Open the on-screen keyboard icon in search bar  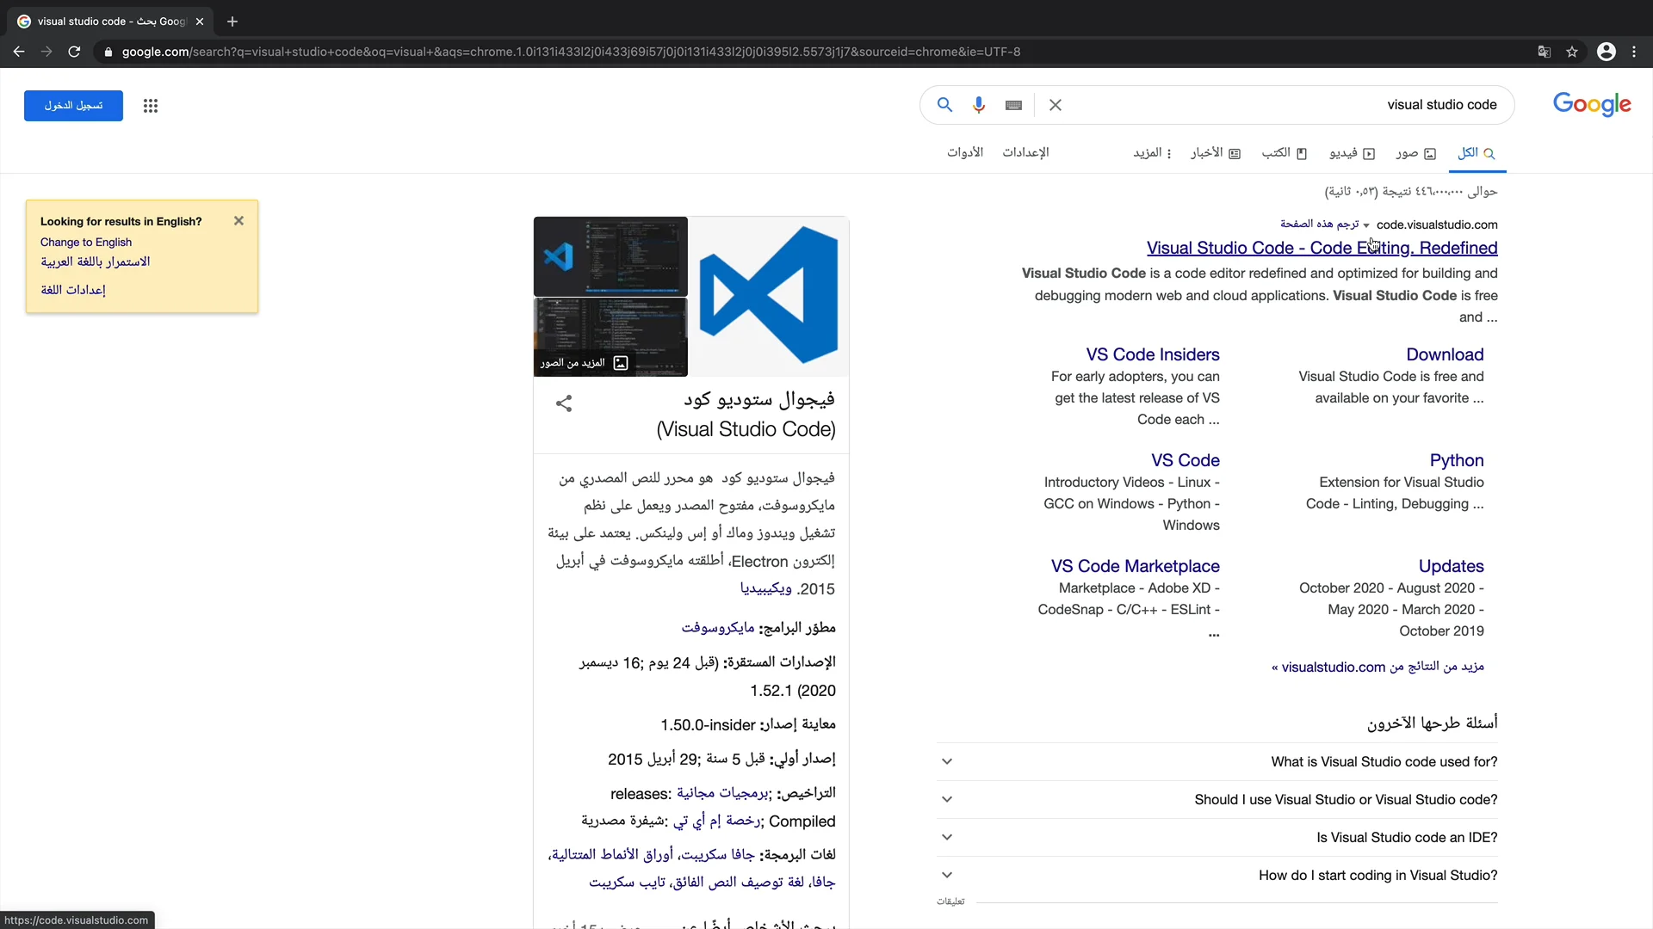[1013, 105]
